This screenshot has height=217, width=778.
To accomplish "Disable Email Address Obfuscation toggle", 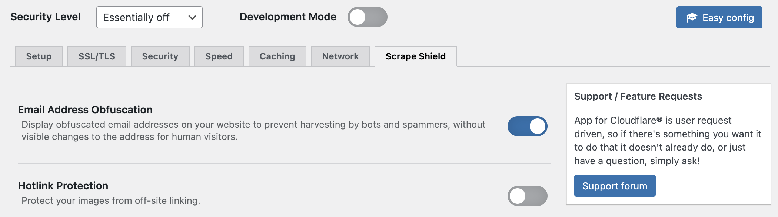I will (528, 126).
